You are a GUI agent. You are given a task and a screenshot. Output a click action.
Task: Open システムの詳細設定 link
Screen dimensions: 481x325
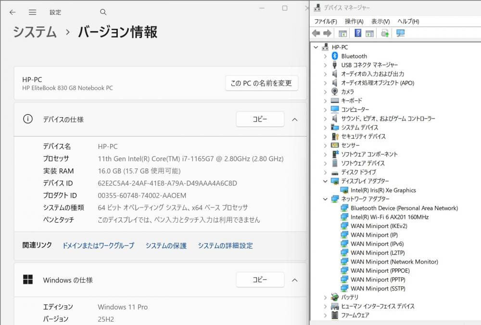(x=226, y=245)
